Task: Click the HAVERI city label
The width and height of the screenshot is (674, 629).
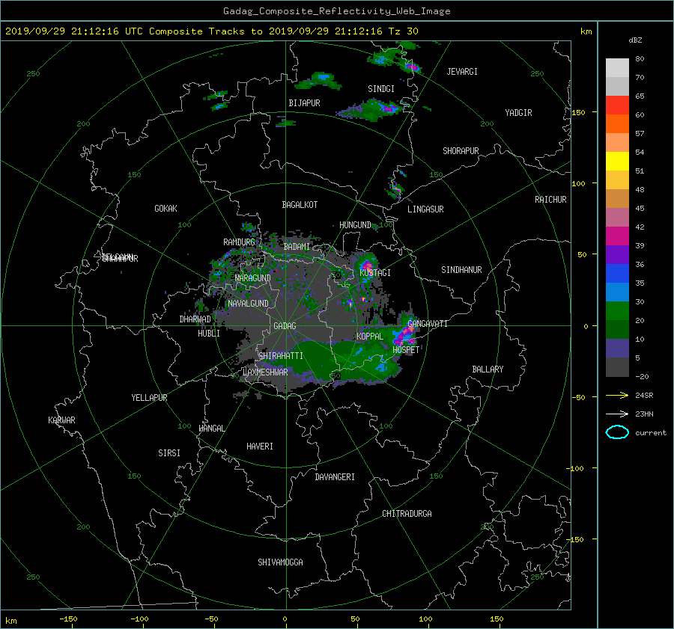Action: pos(260,447)
